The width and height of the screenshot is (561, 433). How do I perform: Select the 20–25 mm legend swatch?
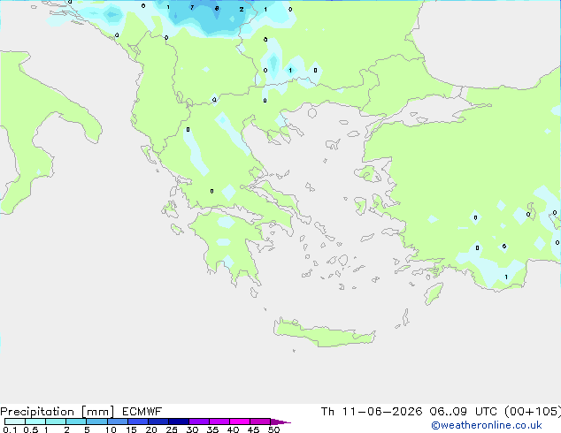click(158, 422)
